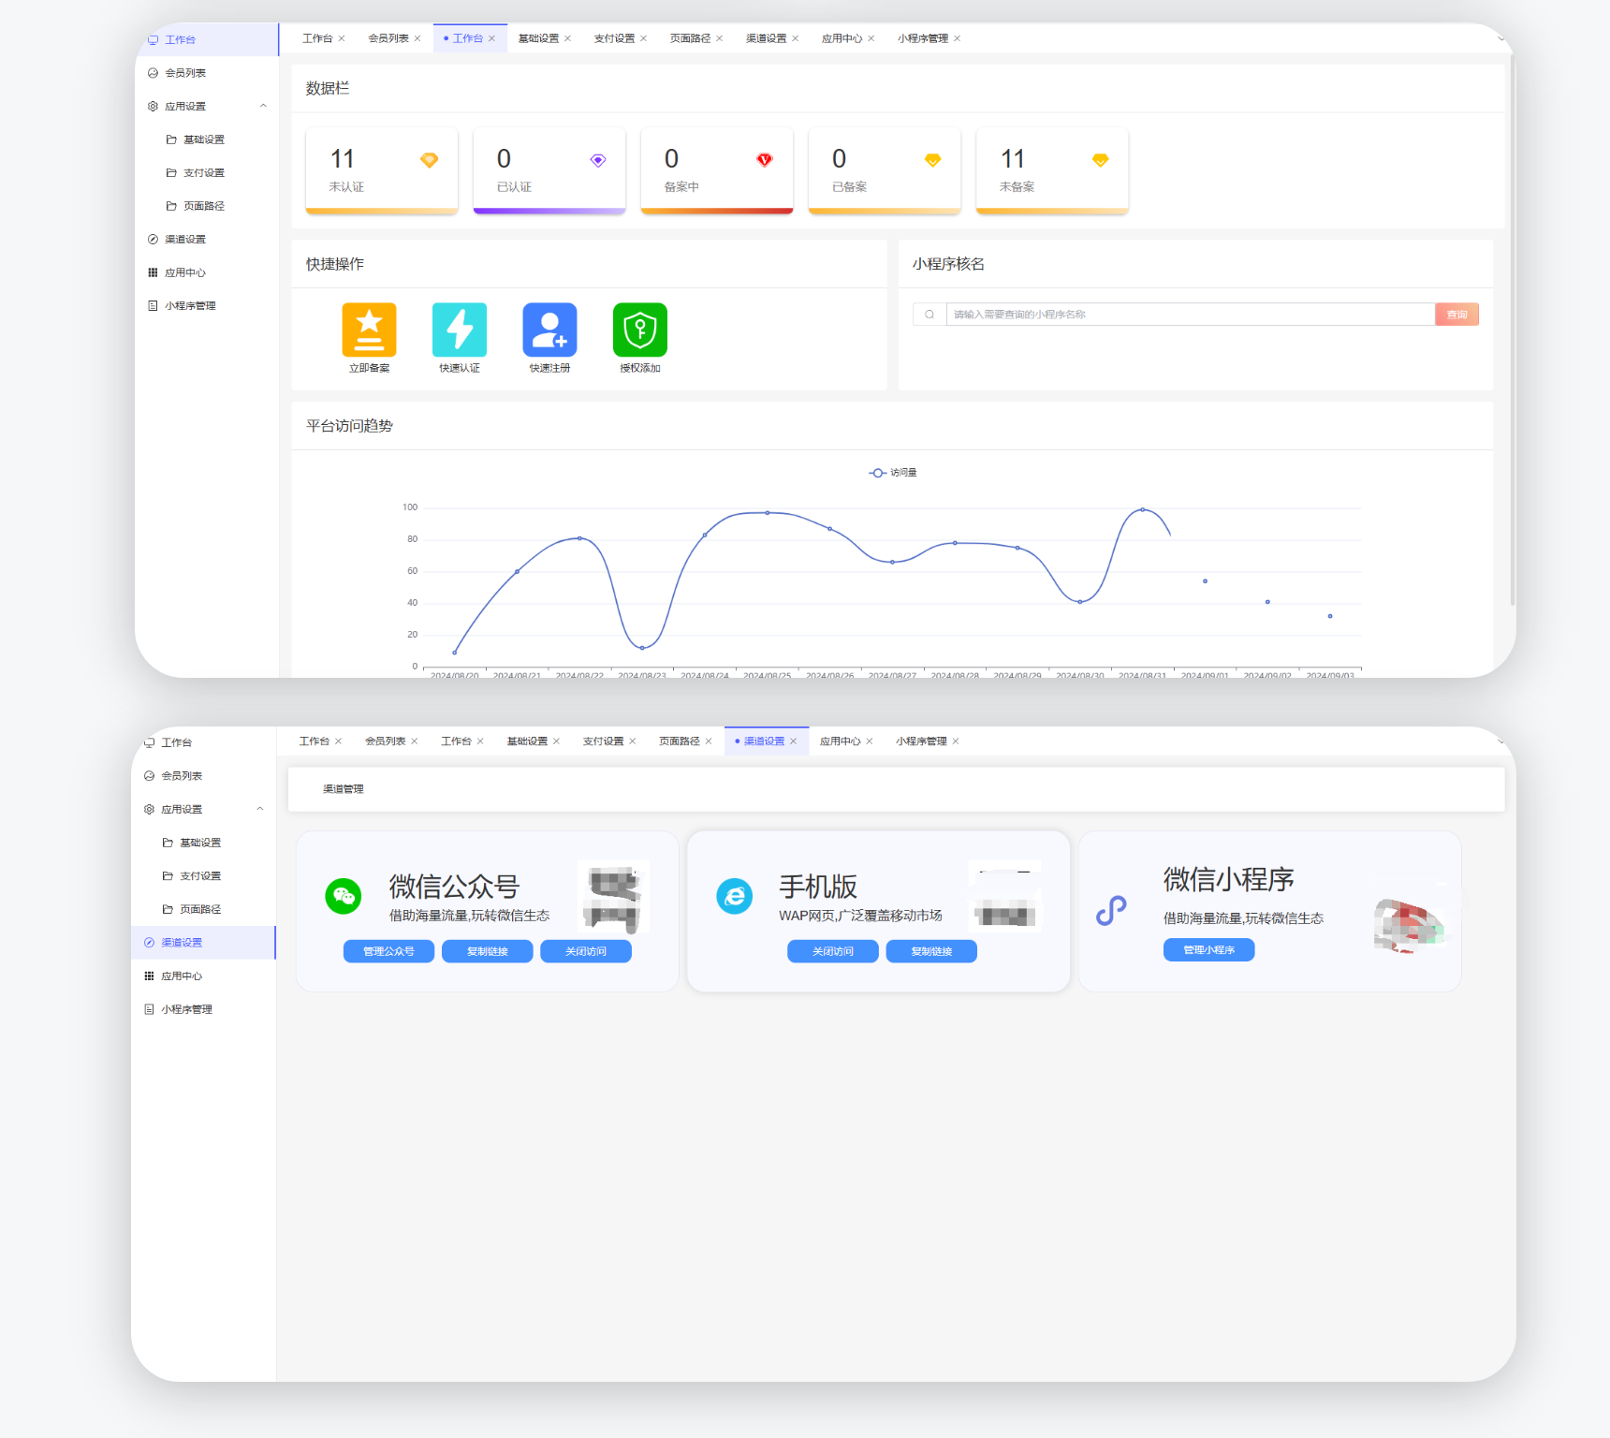Select 会员列表 in the top sidebar
Image resolution: width=1610 pixels, height=1438 pixels.
point(185,73)
